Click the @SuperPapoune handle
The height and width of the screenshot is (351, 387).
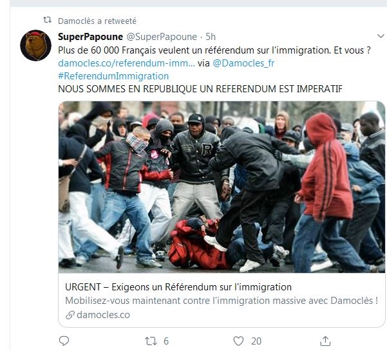pos(162,37)
